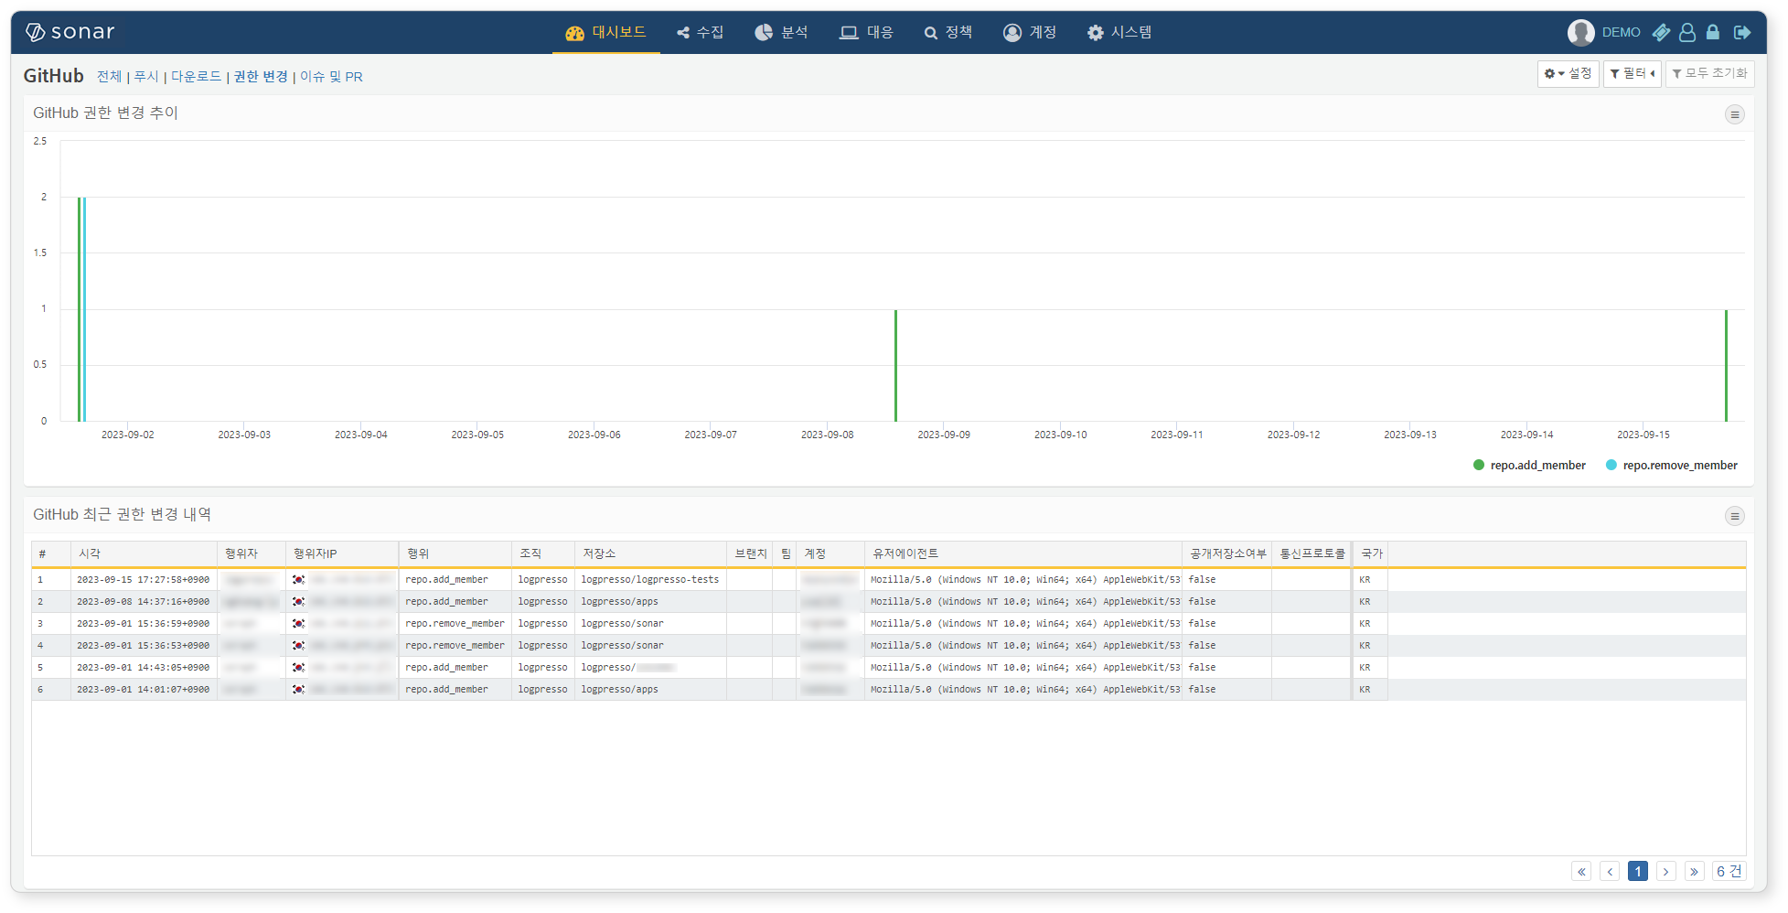Click the 2023-09-01 14:43:05+0900 cell

(144, 668)
